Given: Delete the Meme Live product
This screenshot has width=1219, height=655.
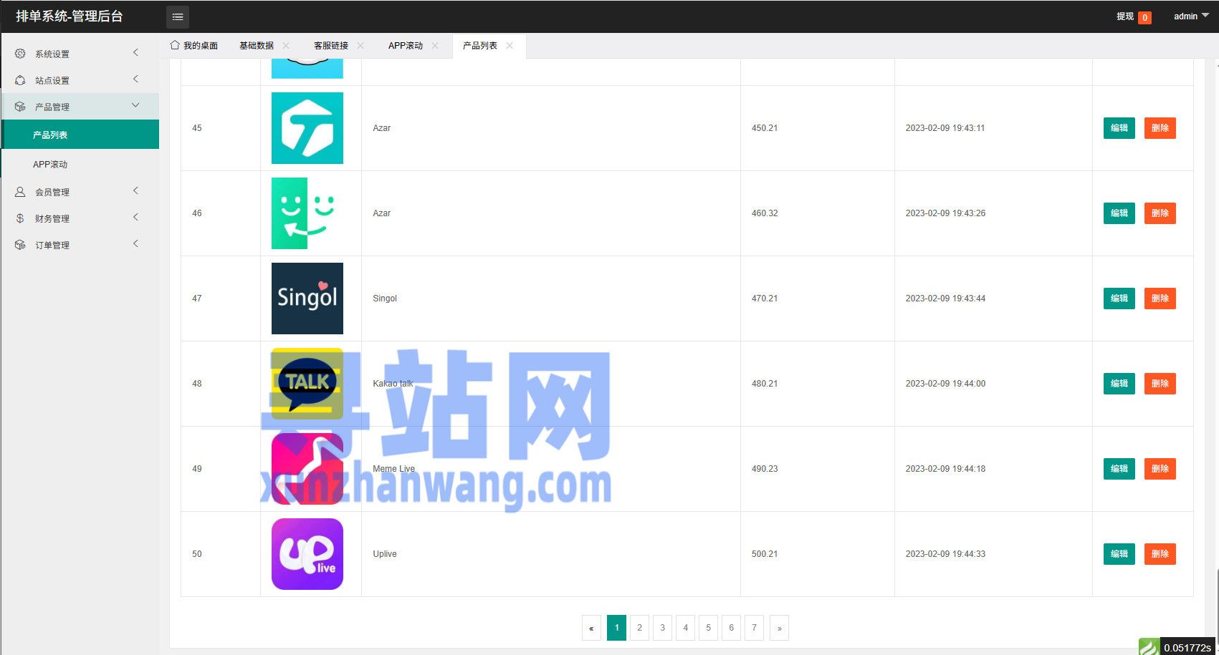Looking at the screenshot, I should pyautogui.click(x=1160, y=469).
